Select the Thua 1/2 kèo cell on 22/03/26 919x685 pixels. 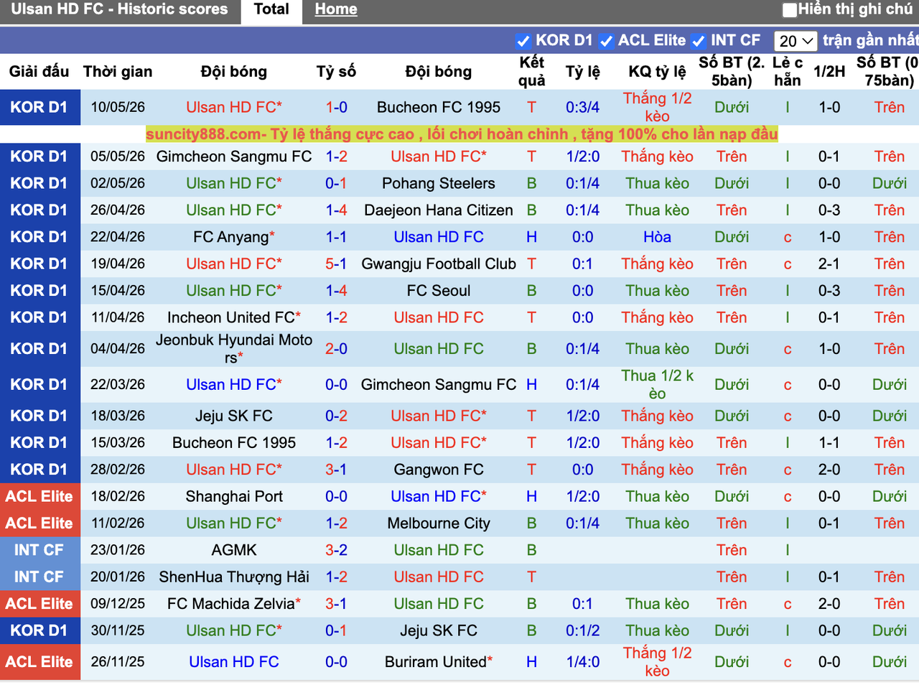pyautogui.click(x=657, y=385)
